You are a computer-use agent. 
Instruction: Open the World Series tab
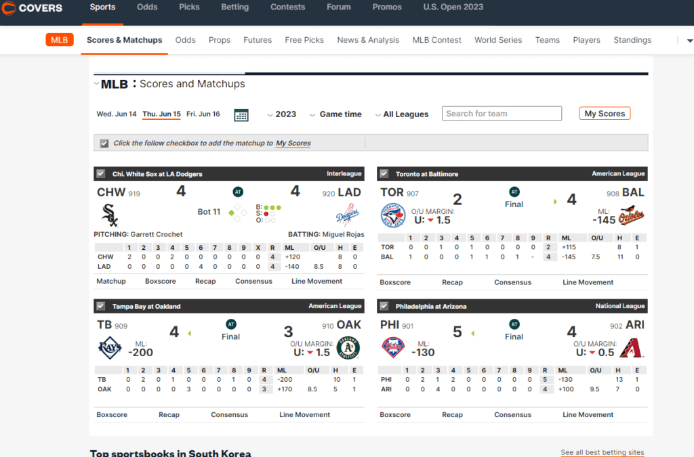click(498, 40)
